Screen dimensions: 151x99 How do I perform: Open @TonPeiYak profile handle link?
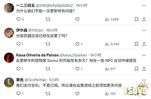point(35,80)
